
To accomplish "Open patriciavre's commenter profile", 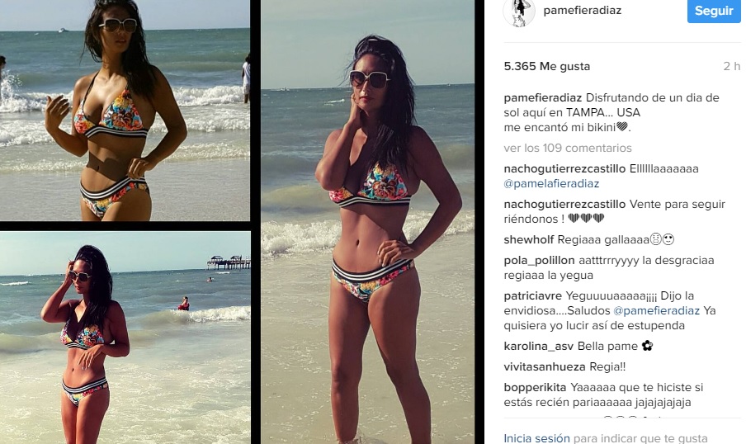I will click(533, 296).
